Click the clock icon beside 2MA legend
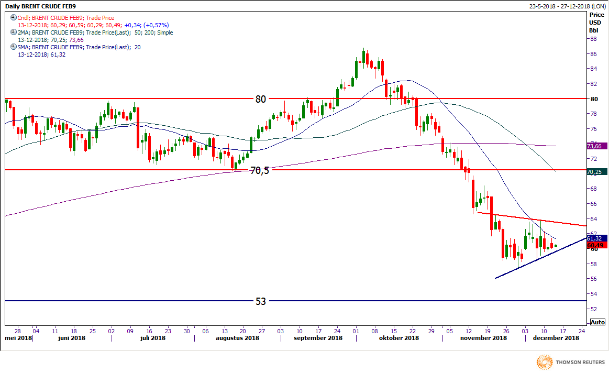 [13, 32]
